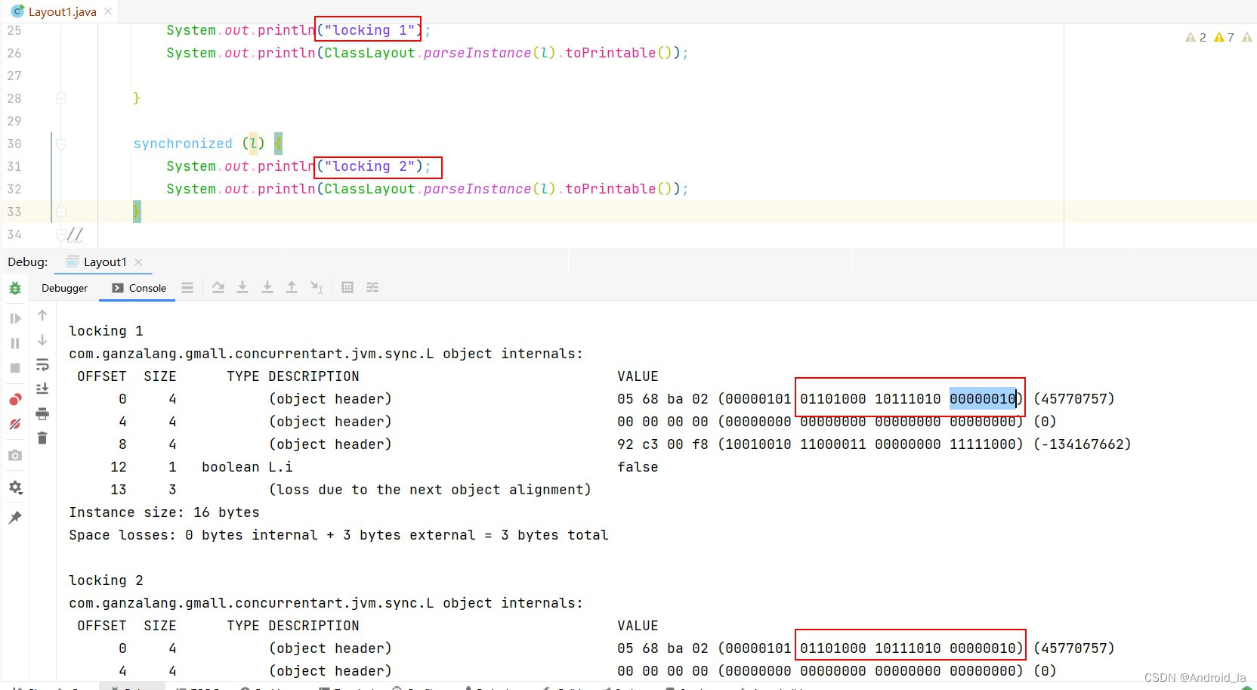The width and height of the screenshot is (1257, 690).
Task: Click 'boolean L.i' row in console
Action: [247, 467]
